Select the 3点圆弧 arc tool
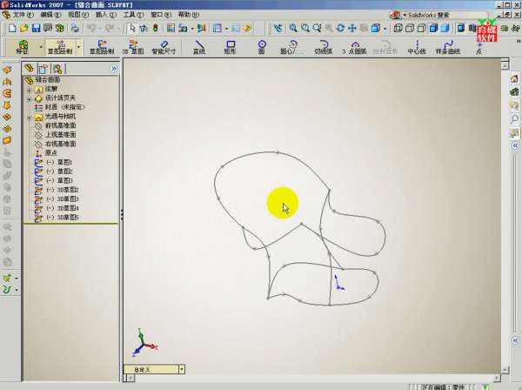This screenshot has height=390, width=522. tap(354, 47)
